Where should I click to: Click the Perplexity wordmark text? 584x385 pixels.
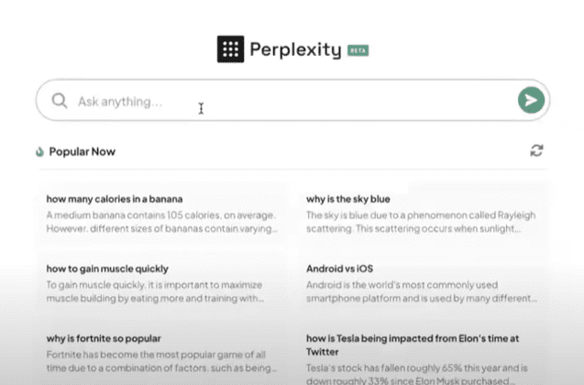click(295, 49)
